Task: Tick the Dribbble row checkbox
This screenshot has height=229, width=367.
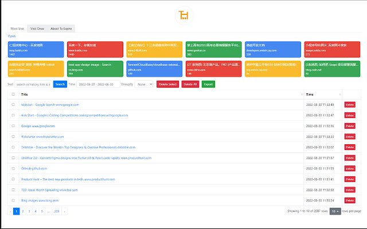Action: point(13,147)
